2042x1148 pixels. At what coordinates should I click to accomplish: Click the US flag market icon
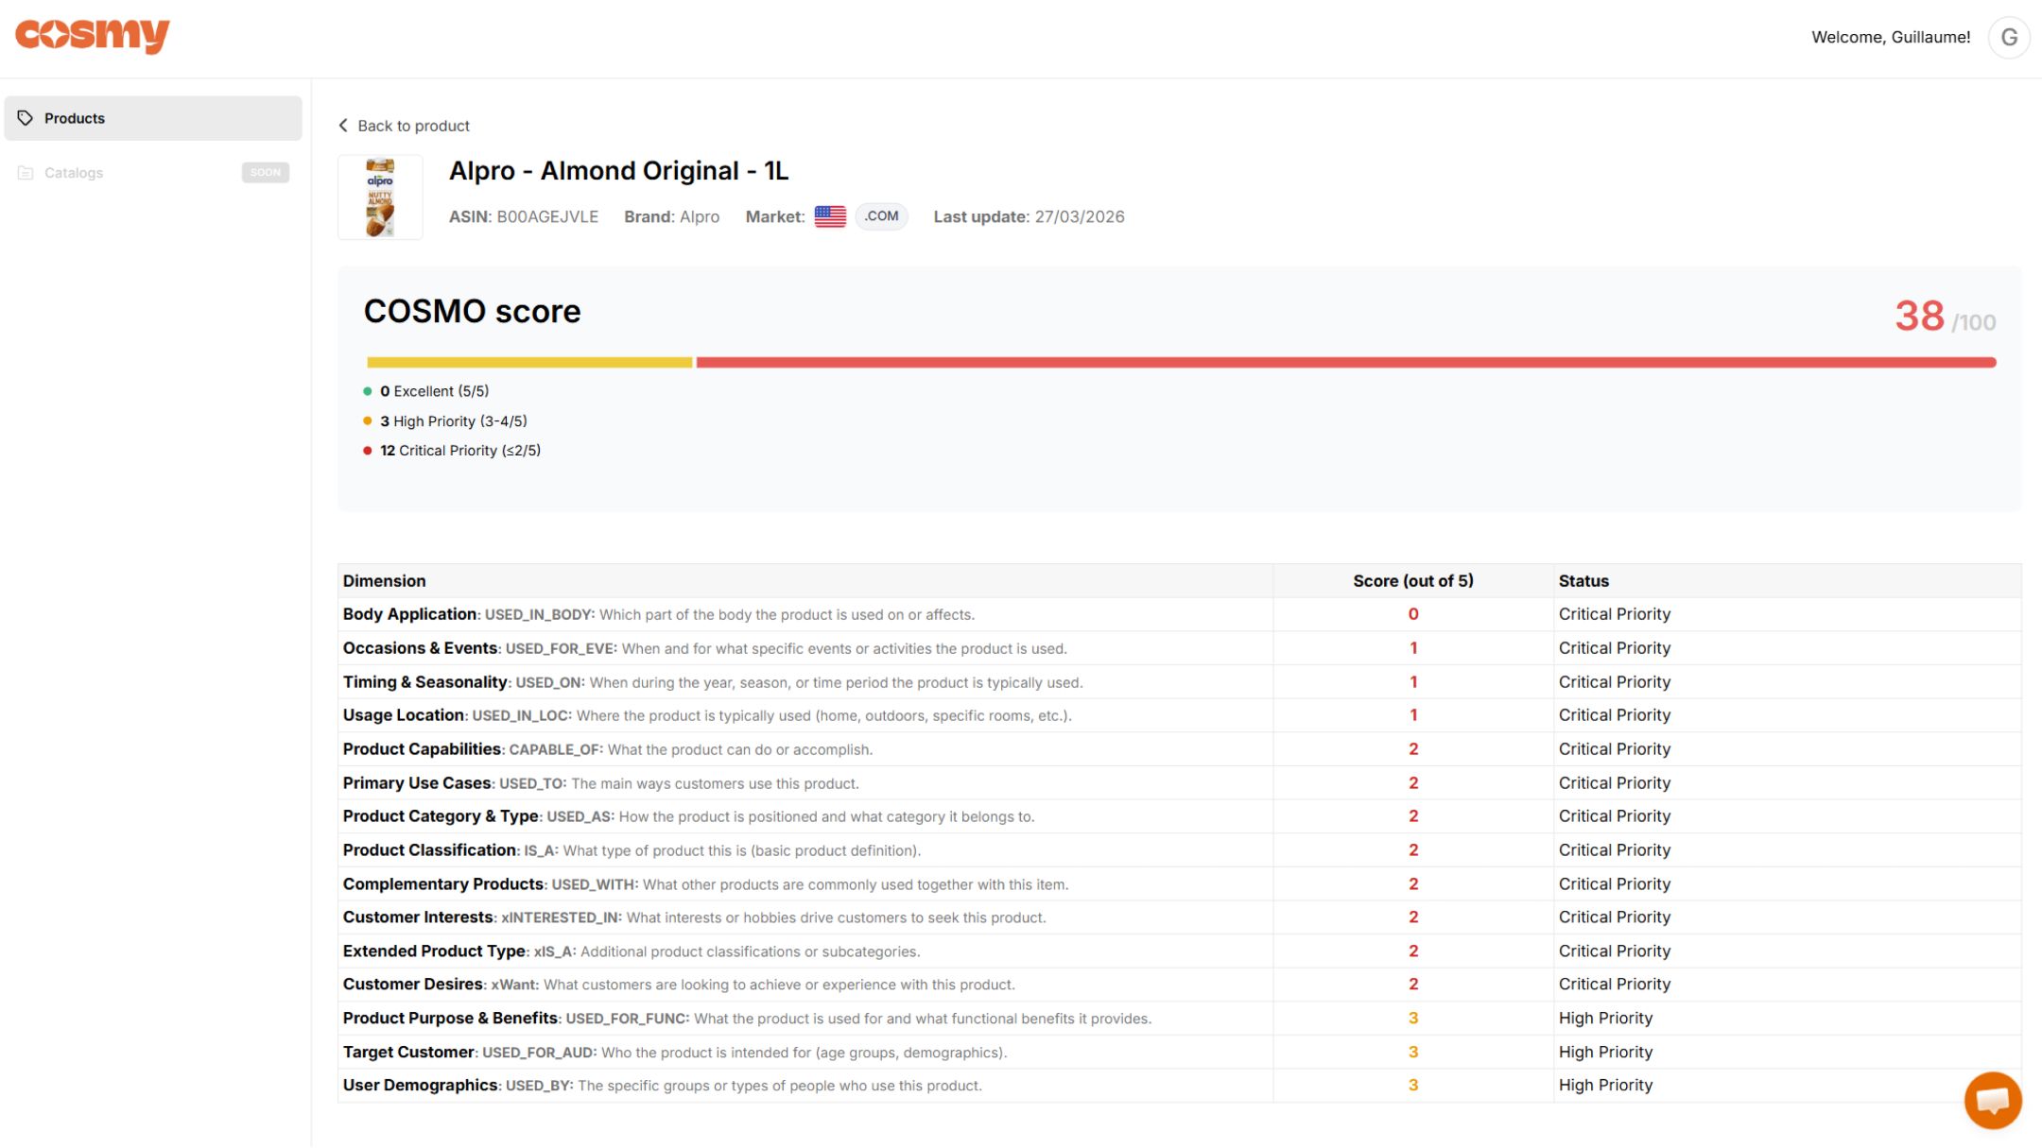coord(828,216)
